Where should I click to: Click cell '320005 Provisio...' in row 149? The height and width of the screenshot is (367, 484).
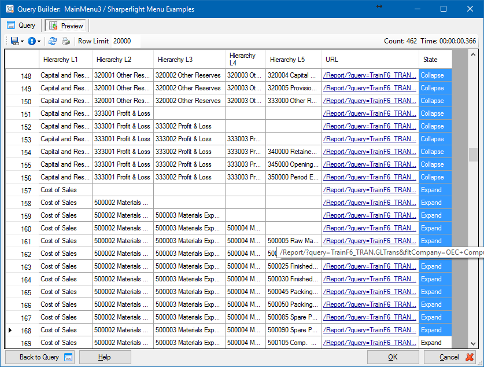pyautogui.click(x=293, y=88)
